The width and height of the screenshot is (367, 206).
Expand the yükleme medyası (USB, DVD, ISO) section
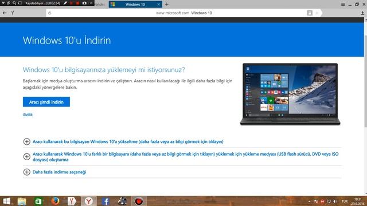coord(185,157)
